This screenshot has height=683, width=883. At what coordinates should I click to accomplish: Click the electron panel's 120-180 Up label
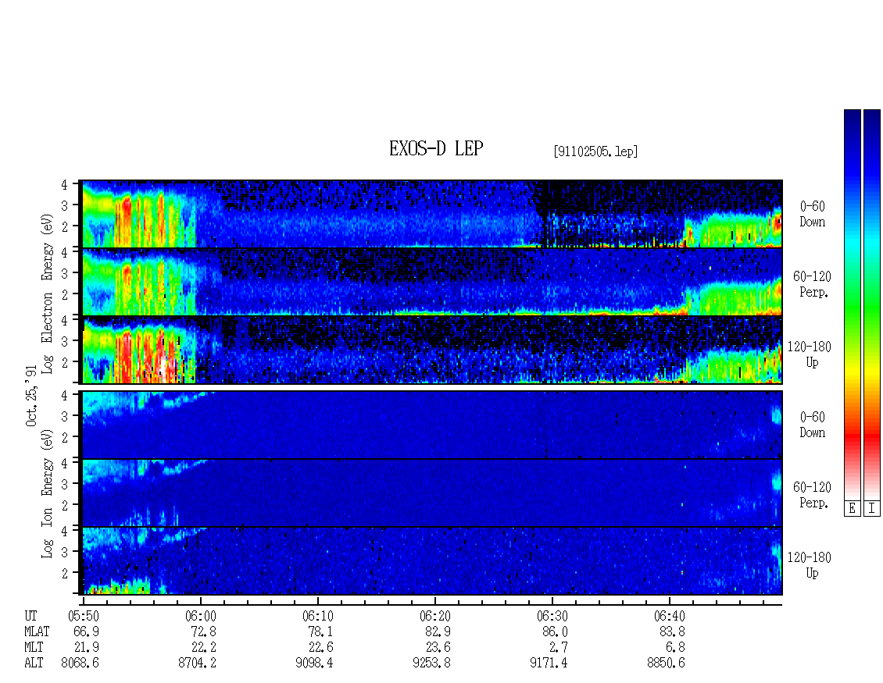810,354
